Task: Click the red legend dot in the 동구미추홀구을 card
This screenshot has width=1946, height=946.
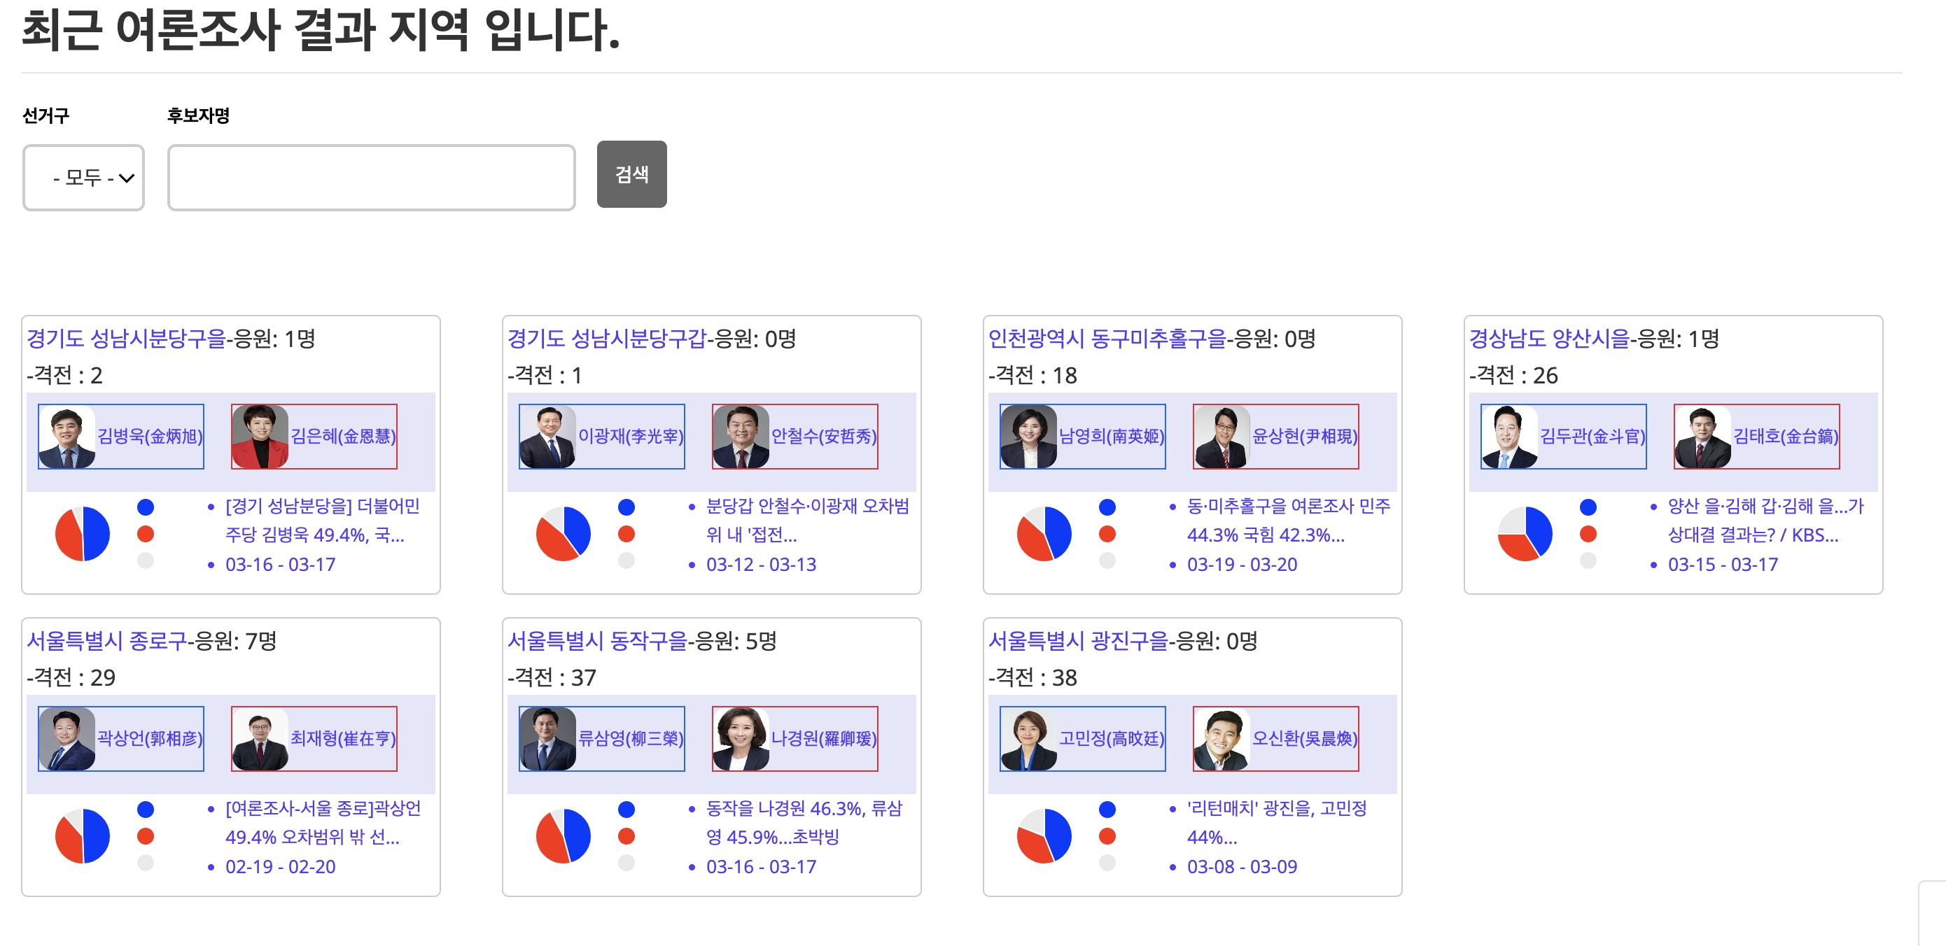Action: (1107, 534)
